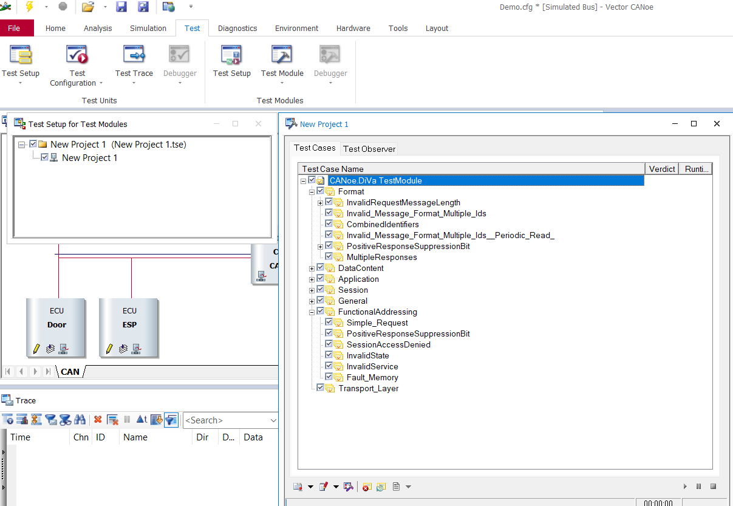This screenshot has height=506, width=733.
Task: Open Test Setup in the Test Modules group
Action: pos(232,61)
